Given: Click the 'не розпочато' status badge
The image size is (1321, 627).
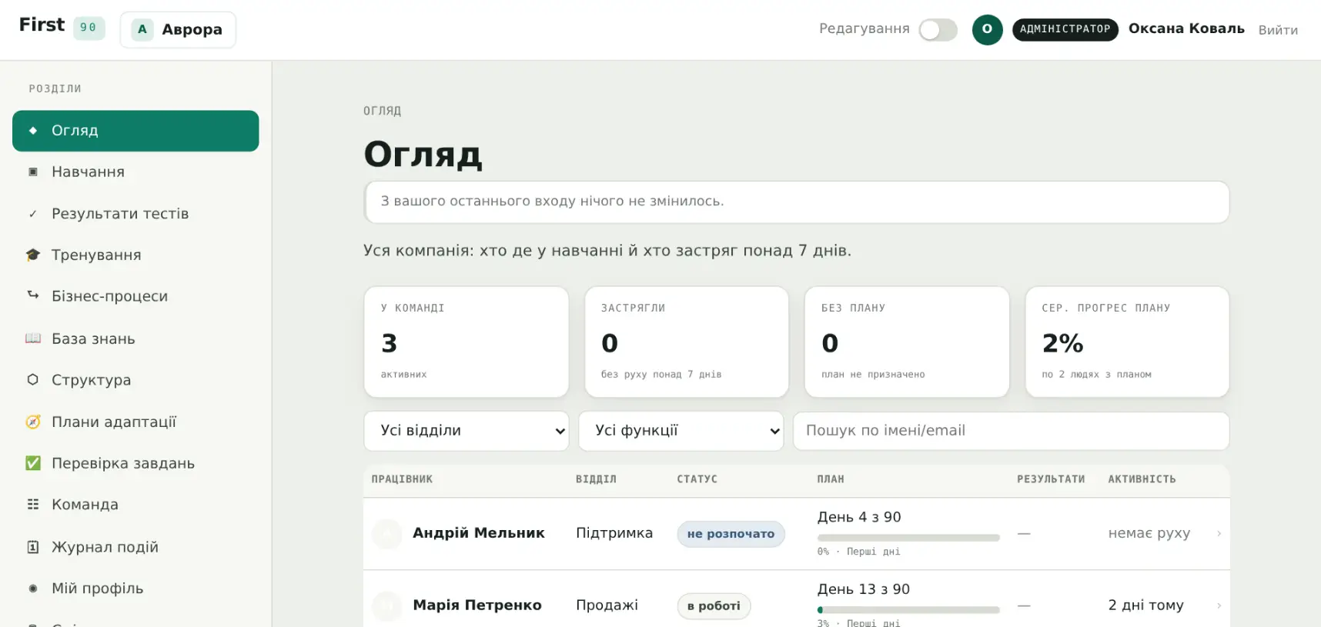Looking at the screenshot, I should tap(731, 534).
